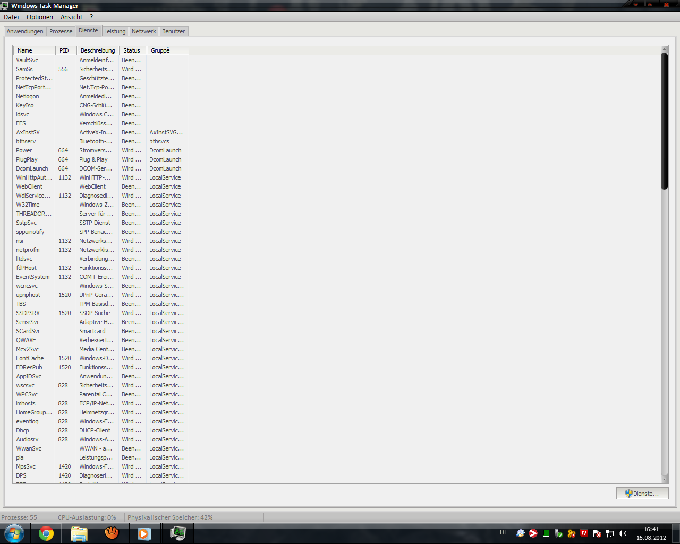Click the Smartcard description cell
This screenshot has width=680, height=544.
click(x=92, y=331)
